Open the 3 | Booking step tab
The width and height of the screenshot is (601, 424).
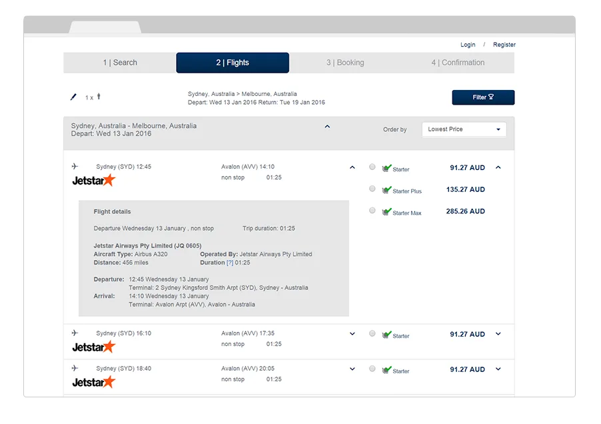tap(345, 63)
